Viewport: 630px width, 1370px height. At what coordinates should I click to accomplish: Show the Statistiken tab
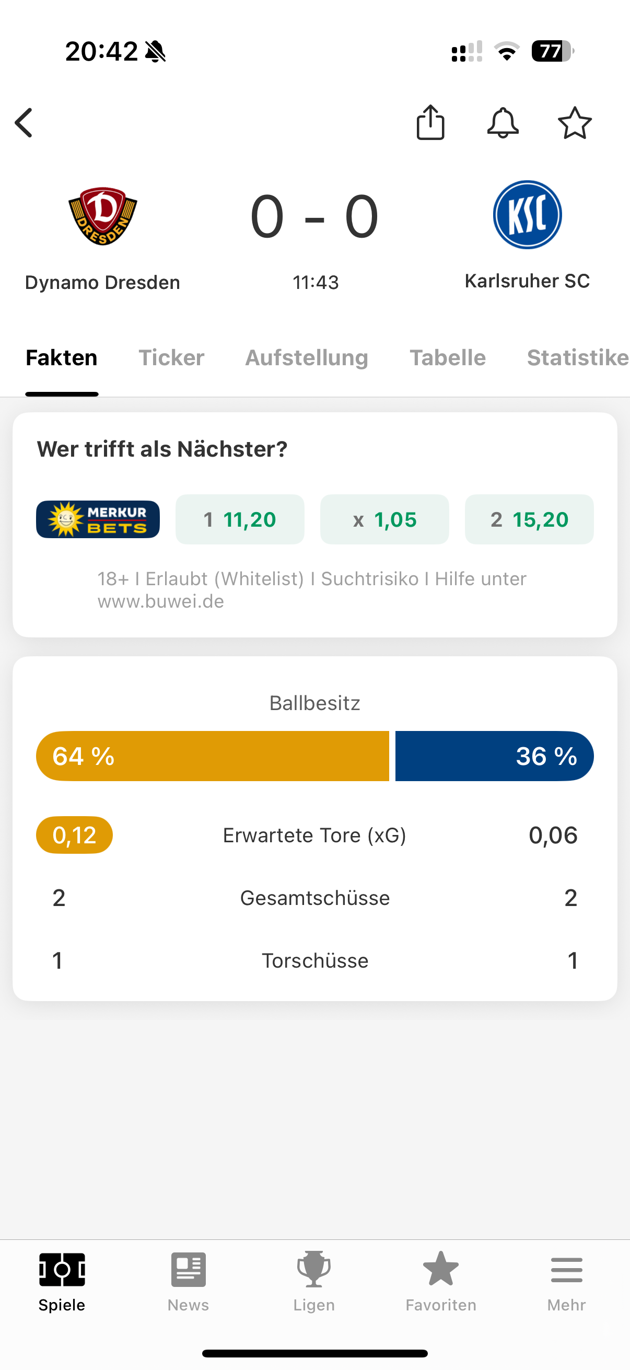[x=577, y=358]
